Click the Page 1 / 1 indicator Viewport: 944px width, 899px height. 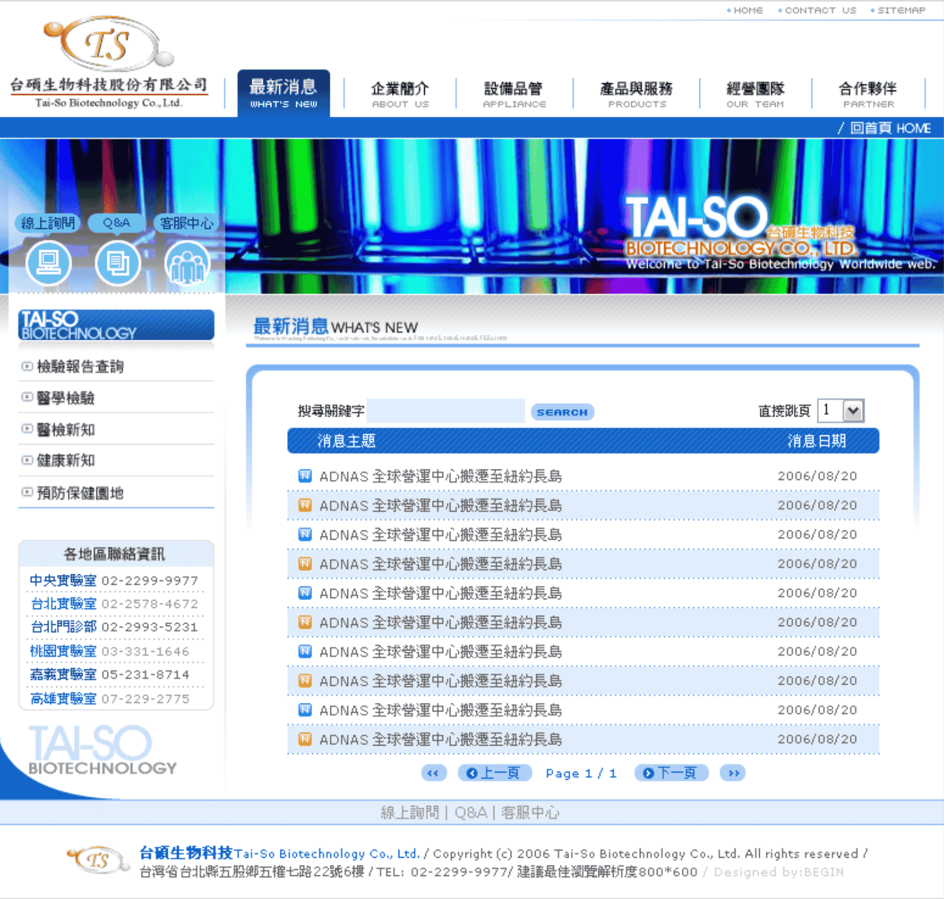click(581, 773)
